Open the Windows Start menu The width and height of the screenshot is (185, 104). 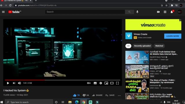click(x=2, y=102)
